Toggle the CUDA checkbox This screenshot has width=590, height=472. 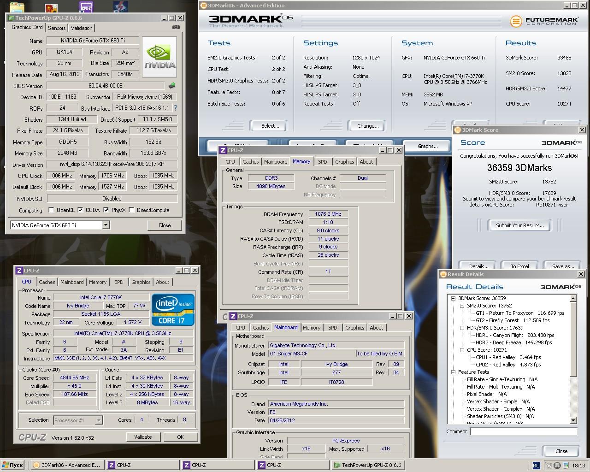(x=81, y=210)
